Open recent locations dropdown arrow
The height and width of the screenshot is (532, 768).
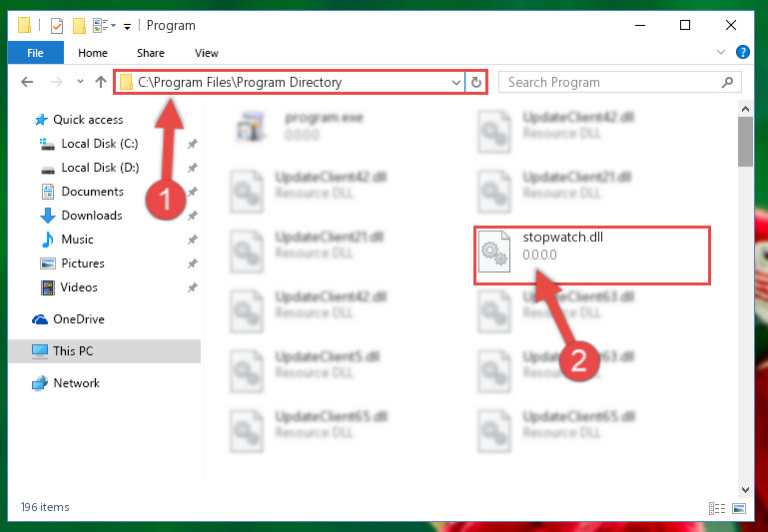pos(80,82)
